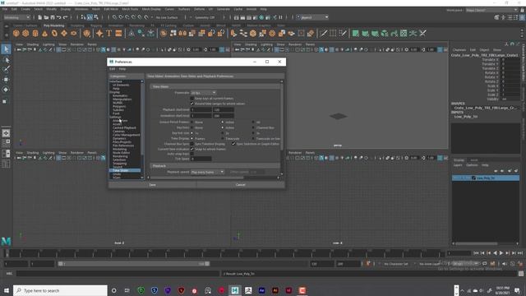Activate the Move tool in the toolbox

pyautogui.click(x=6, y=80)
